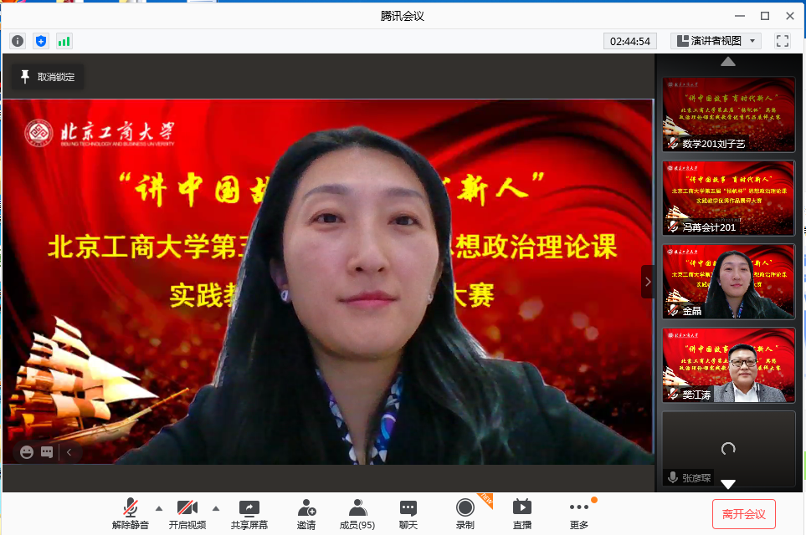Select the 樊江涛 participant video thumbnail
Viewport: 806px width, 535px height.
(728, 365)
